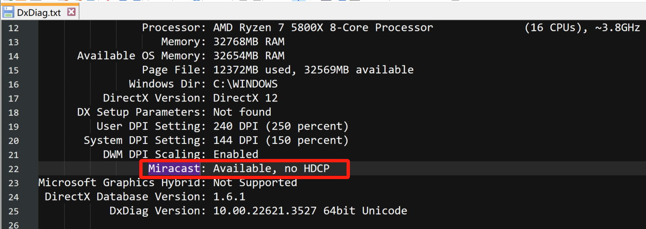The height and width of the screenshot is (229, 646).
Task: Place cursor on '240 DPI (250 percent)'
Action: click(x=281, y=126)
